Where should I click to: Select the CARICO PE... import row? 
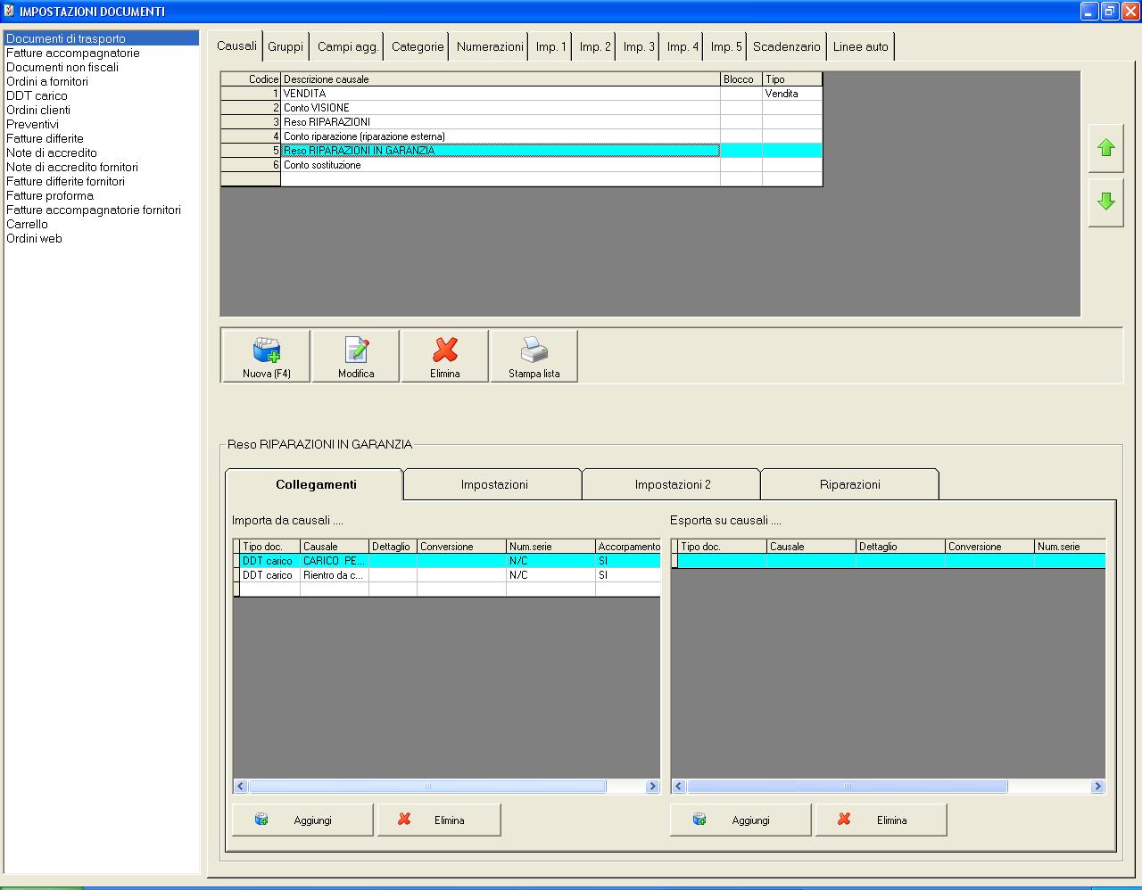click(446, 561)
